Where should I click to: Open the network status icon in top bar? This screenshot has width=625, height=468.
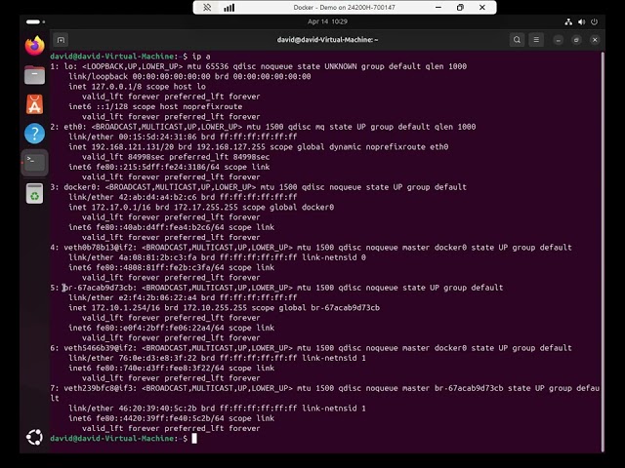[568, 21]
